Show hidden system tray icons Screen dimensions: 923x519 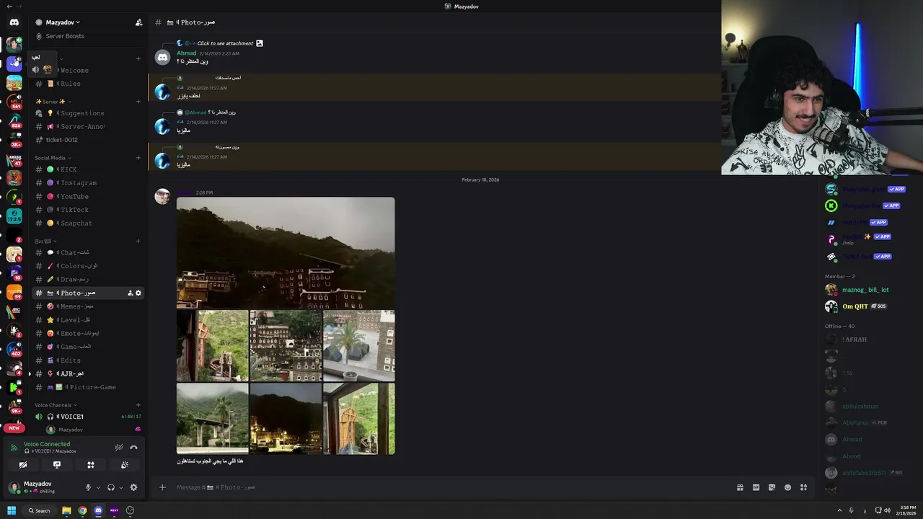pos(839,510)
